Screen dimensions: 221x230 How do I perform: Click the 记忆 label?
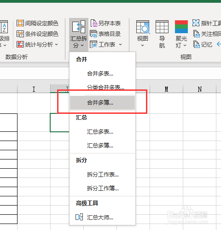click(x=207, y=45)
